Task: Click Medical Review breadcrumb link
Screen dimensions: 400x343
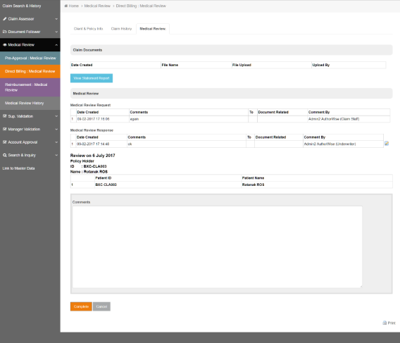Action: pyautogui.click(x=97, y=6)
